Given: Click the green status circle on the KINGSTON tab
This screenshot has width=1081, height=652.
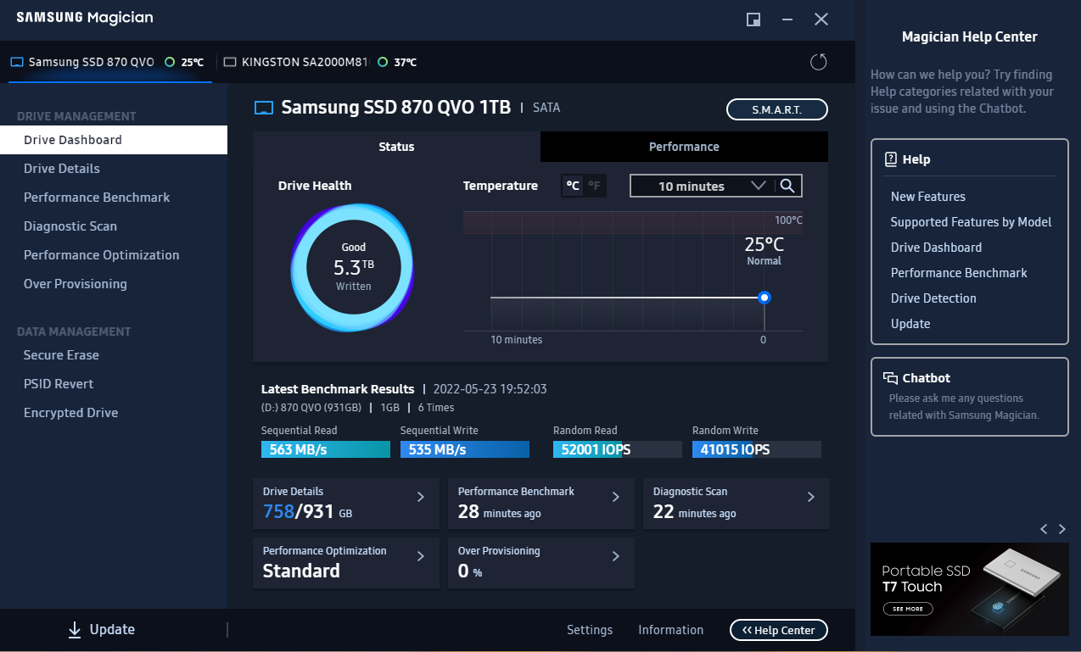Looking at the screenshot, I should 383,62.
